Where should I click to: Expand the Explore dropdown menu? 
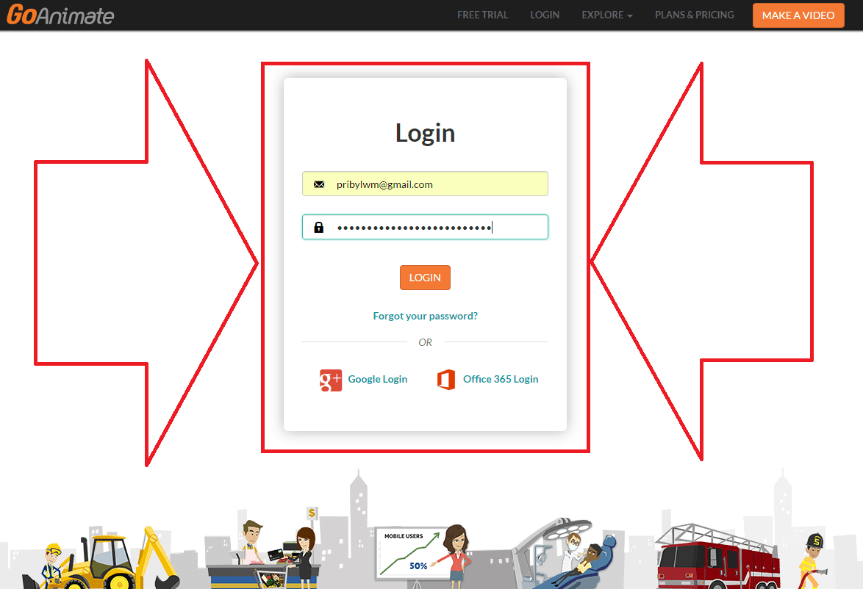[x=607, y=15]
